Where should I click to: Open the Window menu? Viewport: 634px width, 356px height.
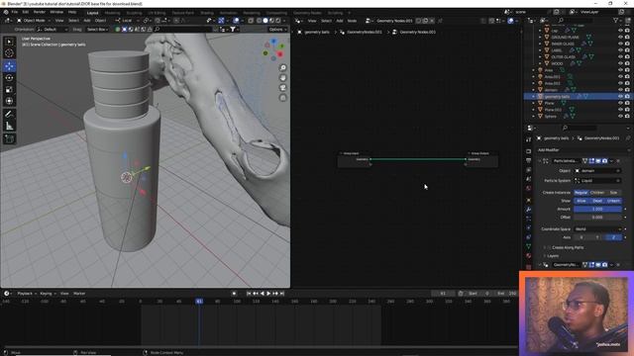(56, 12)
